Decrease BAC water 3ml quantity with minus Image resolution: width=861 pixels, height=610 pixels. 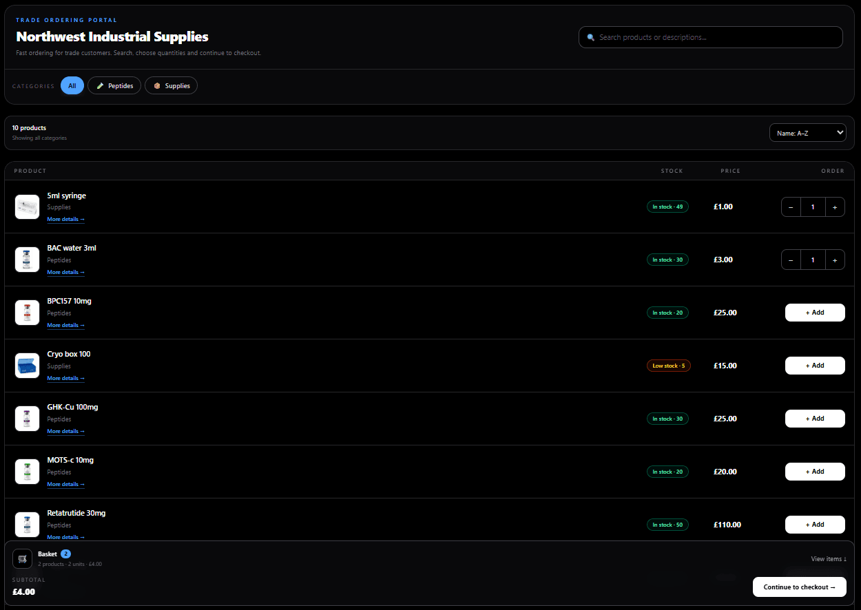point(791,260)
